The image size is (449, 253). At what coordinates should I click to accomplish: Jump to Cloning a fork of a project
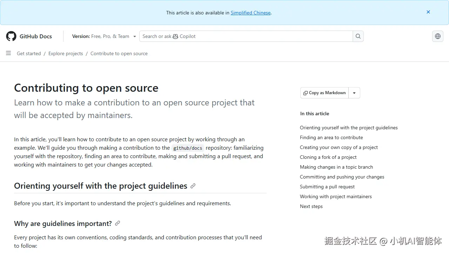tap(328, 157)
